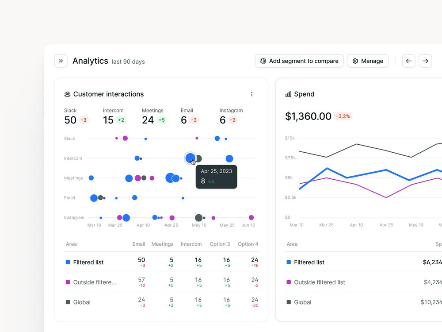Open Customer interactions three-dot menu

pos(252,94)
